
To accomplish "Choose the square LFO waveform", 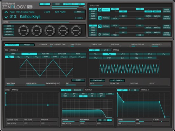I will pyautogui.click(x=150, y=54).
